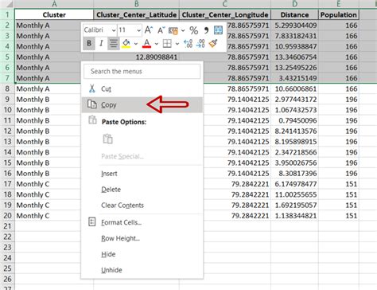
Task: Apply yellow Fill Color bucket
Action: coord(126,44)
